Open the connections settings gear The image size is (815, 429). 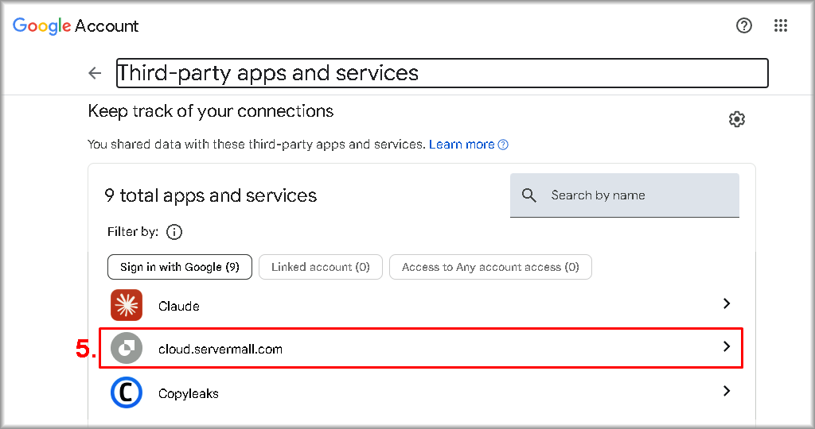(x=737, y=119)
